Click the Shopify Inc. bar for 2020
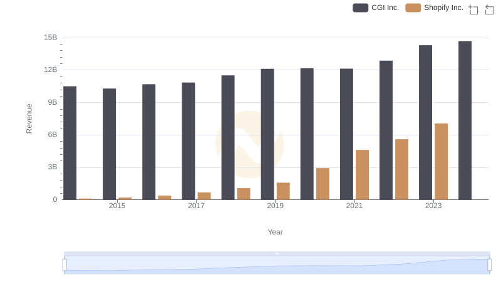The width and height of the screenshot is (501, 289). pos(323,184)
